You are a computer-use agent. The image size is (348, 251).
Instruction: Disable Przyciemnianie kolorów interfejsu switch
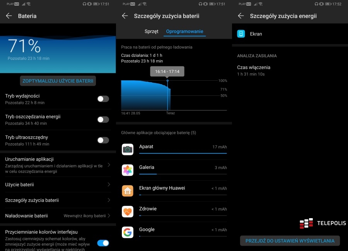point(103,243)
